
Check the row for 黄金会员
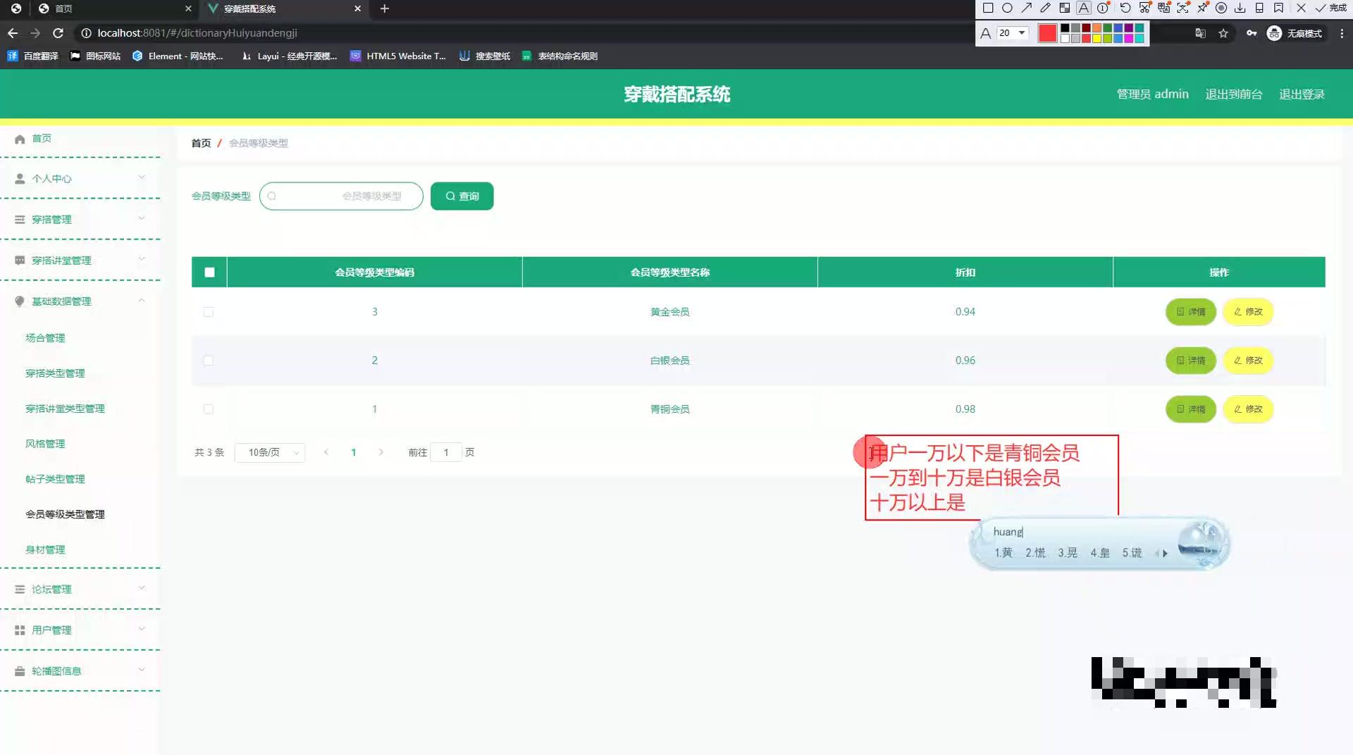(x=208, y=311)
